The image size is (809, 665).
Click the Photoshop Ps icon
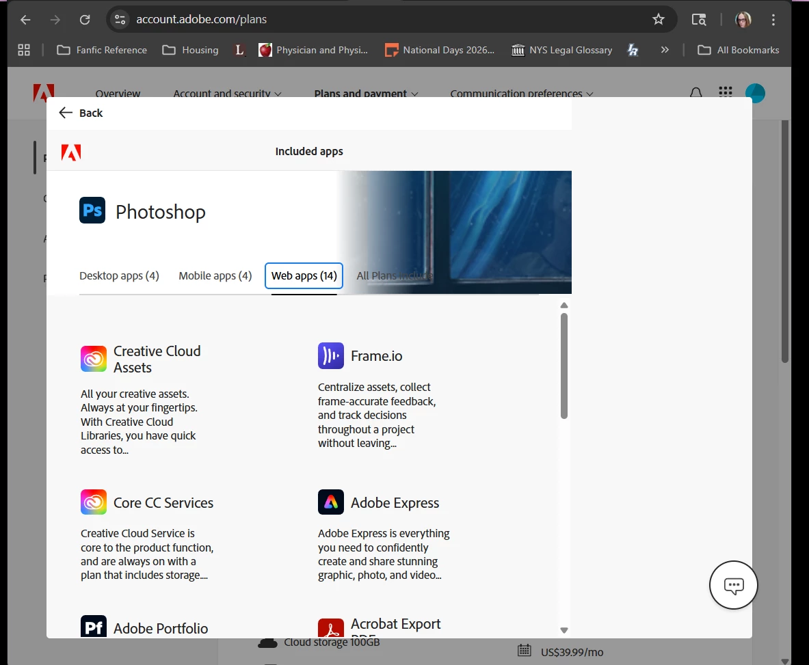(x=92, y=211)
